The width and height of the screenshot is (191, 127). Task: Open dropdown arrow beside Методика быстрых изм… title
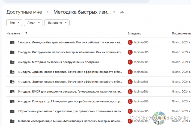click(114, 12)
